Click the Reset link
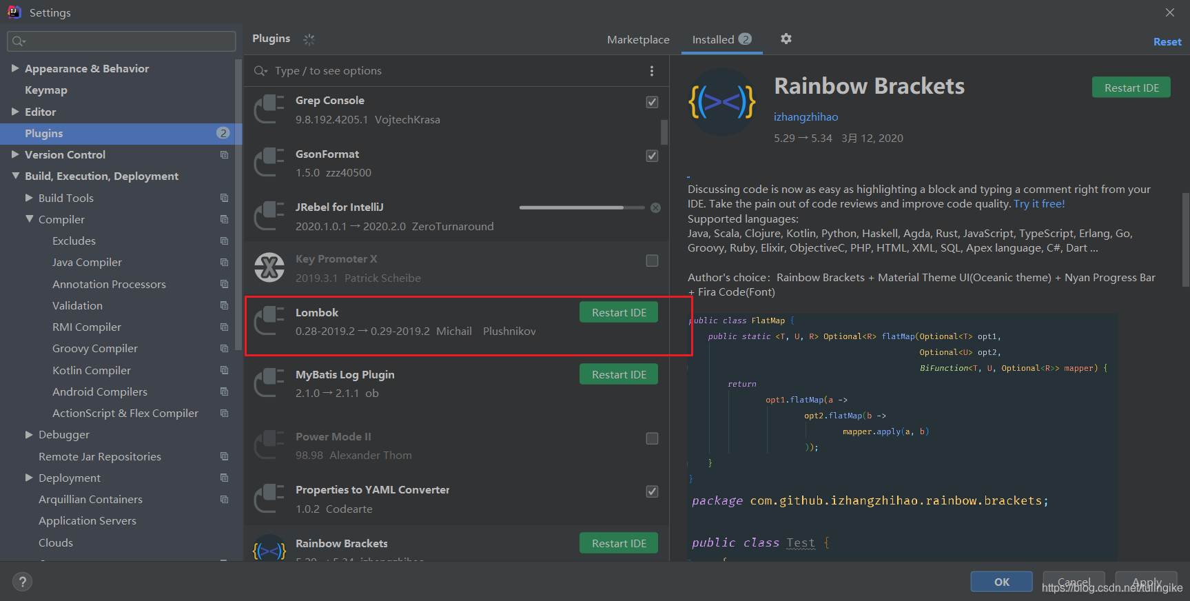Image resolution: width=1190 pixels, height=601 pixels. click(x=1167, y=41)
